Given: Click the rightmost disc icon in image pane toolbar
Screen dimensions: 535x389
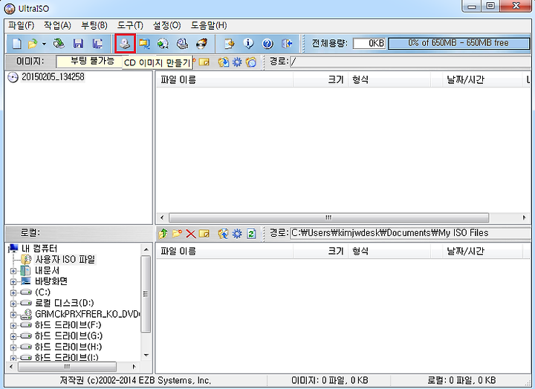Looking at the screenshot, I should (251, 62).
